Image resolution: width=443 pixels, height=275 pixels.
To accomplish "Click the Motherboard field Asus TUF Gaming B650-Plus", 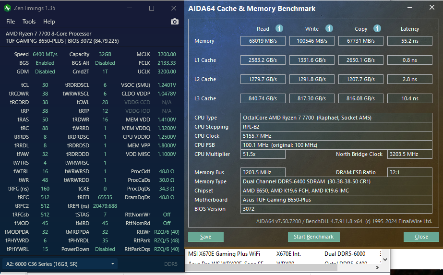I will point(336,200).
